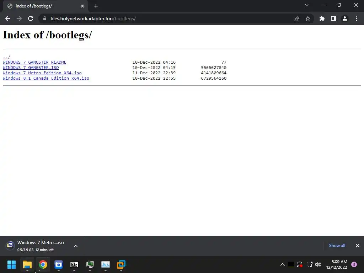Toggle the Chrome side panel

pos(333,18)
